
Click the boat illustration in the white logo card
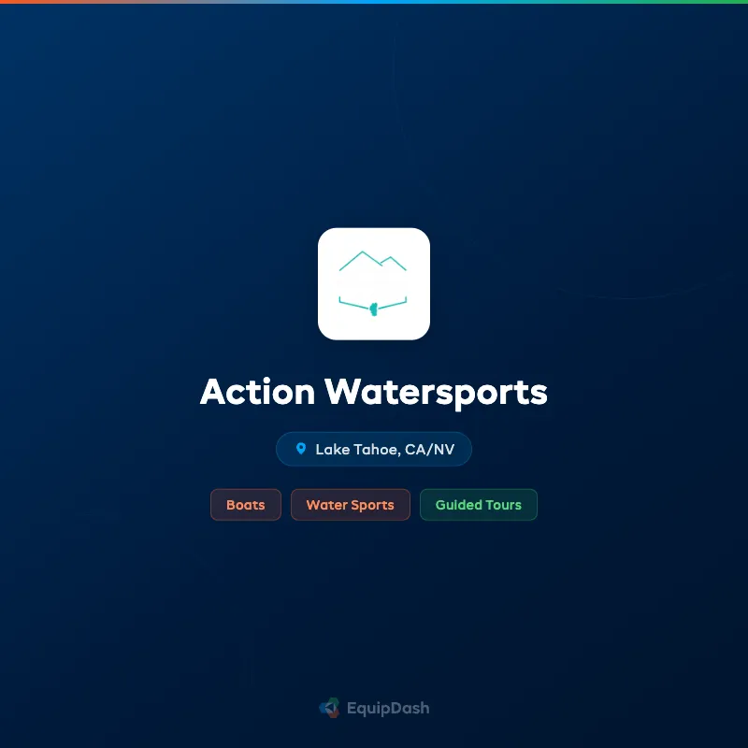point(374,304)
